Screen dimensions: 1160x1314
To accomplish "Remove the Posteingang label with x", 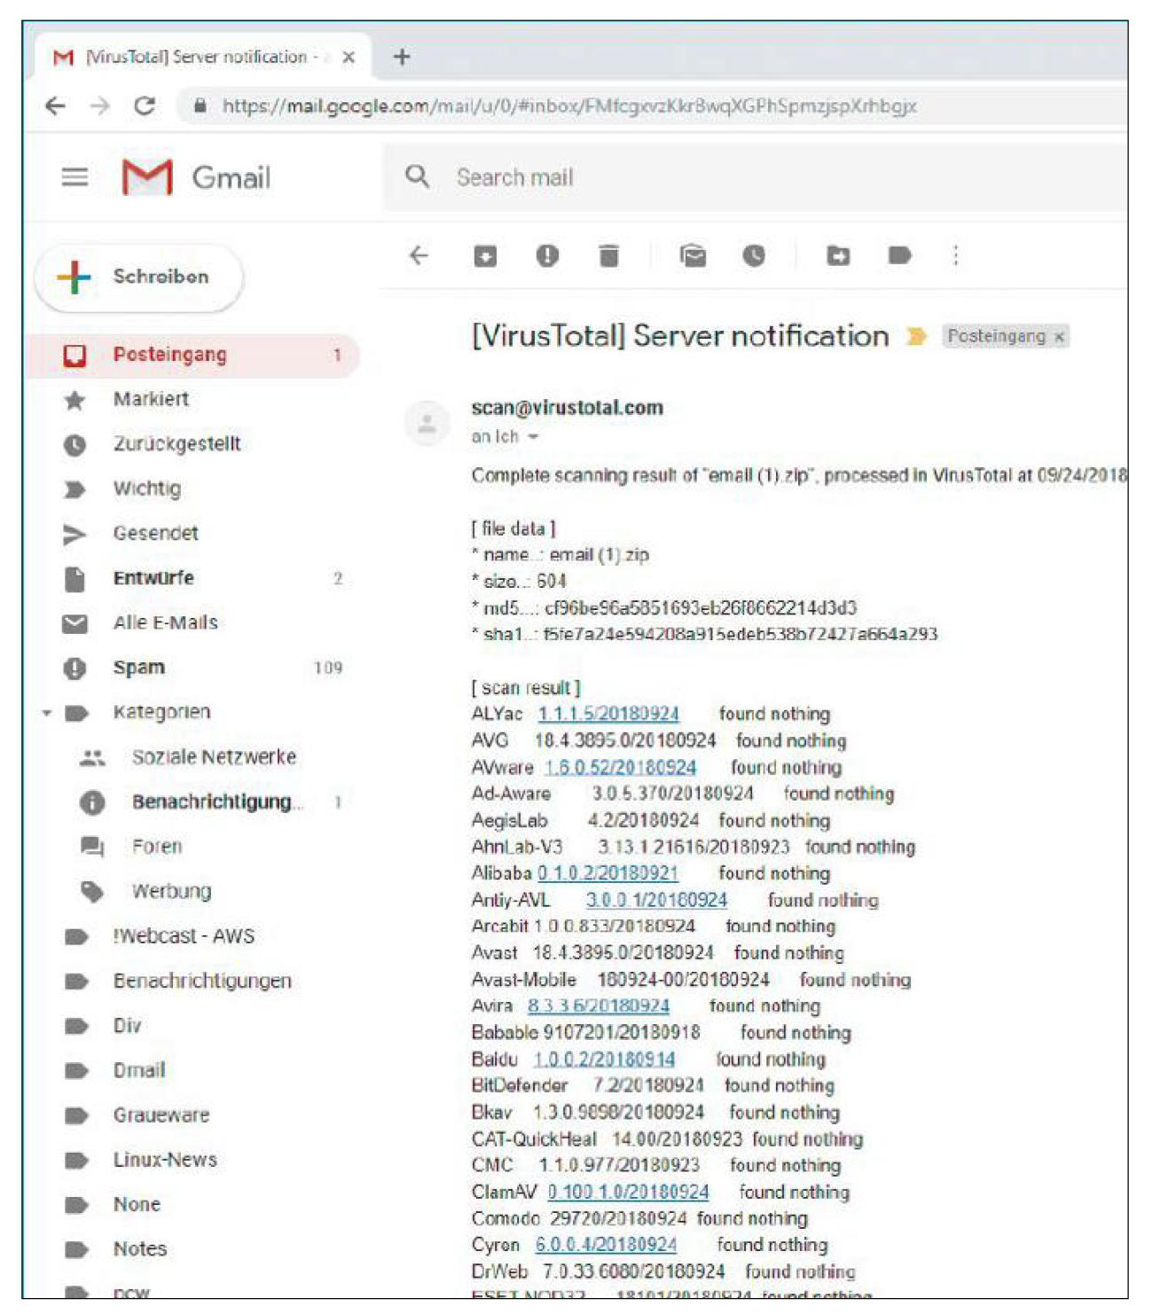I will (1058, 337).
